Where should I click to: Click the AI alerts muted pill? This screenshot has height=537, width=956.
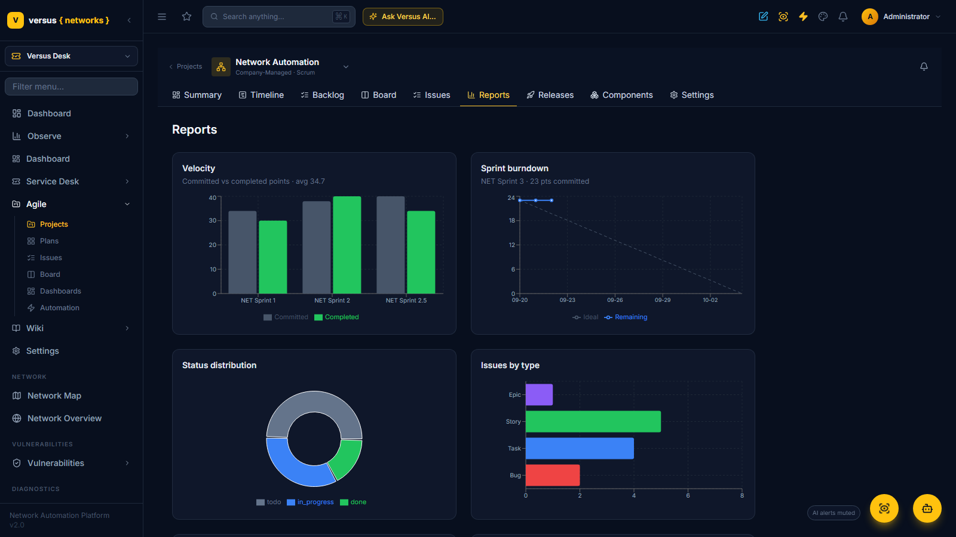[x=834, y=513]
